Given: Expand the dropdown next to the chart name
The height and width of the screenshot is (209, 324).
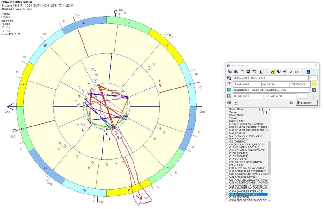Looking at the screenshot, I should [313, 78].
